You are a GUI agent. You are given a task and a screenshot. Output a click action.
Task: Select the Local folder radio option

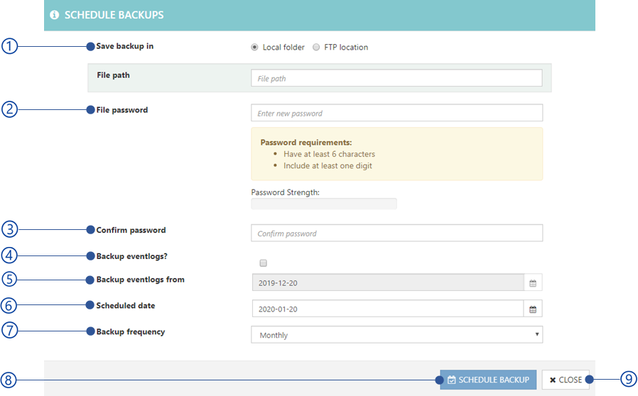[254, 47]
